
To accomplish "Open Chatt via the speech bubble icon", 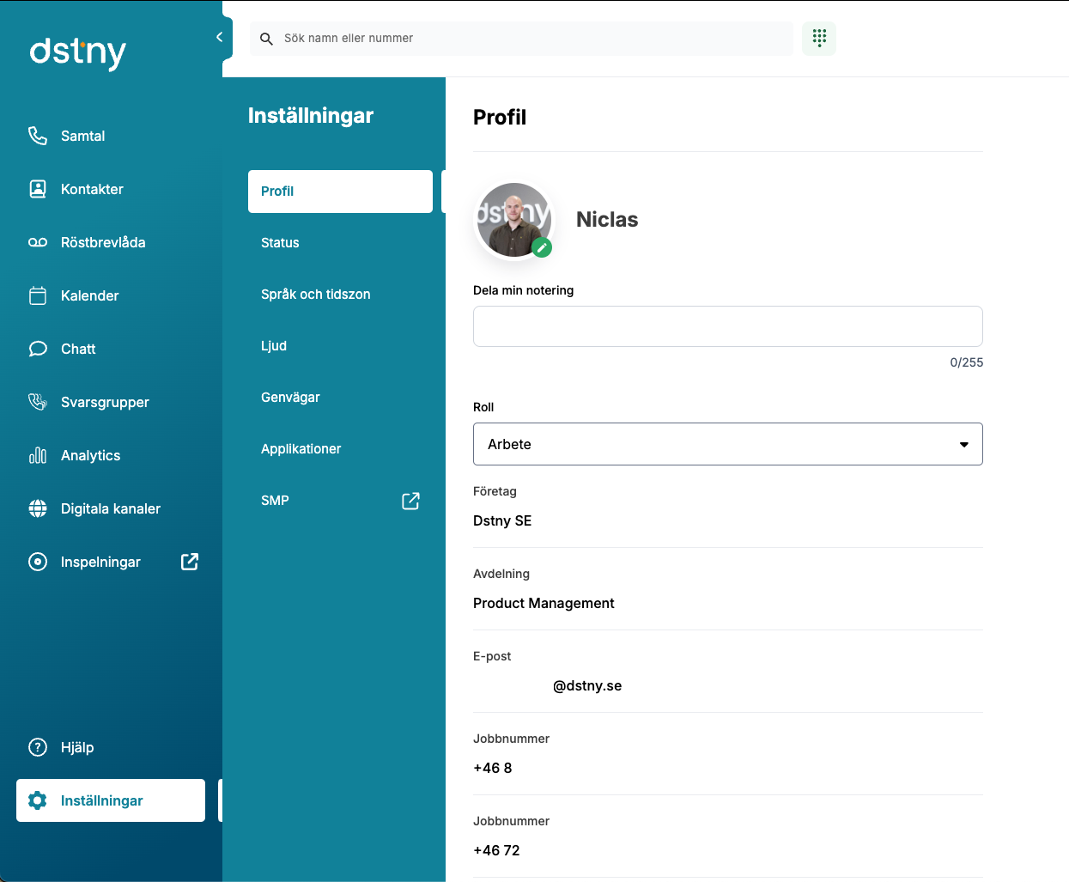I will point(38,349).
